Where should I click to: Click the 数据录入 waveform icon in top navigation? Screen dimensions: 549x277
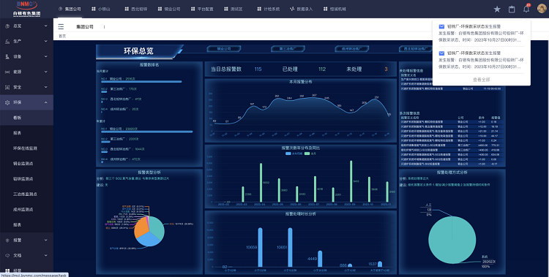(292, 9)
